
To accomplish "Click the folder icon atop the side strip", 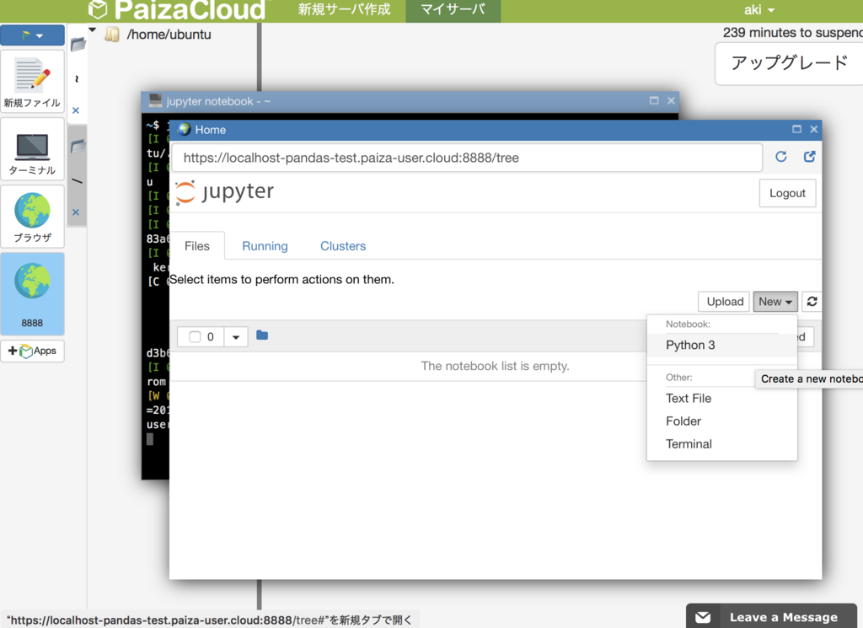I will pyautogui.click(x=78, y=44).
